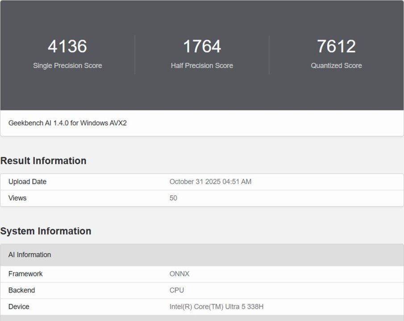
Task: Click the CPU backend value
Action: click(177, 290)
